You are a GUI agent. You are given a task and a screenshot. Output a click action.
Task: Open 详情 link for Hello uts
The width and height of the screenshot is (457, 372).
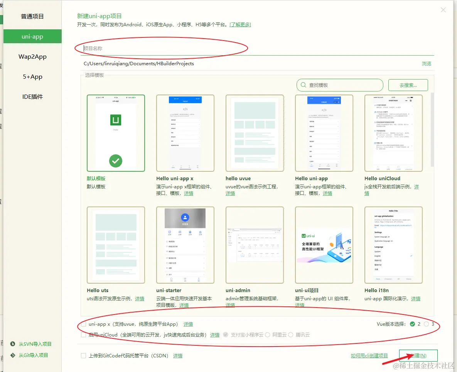coord(140,299)
